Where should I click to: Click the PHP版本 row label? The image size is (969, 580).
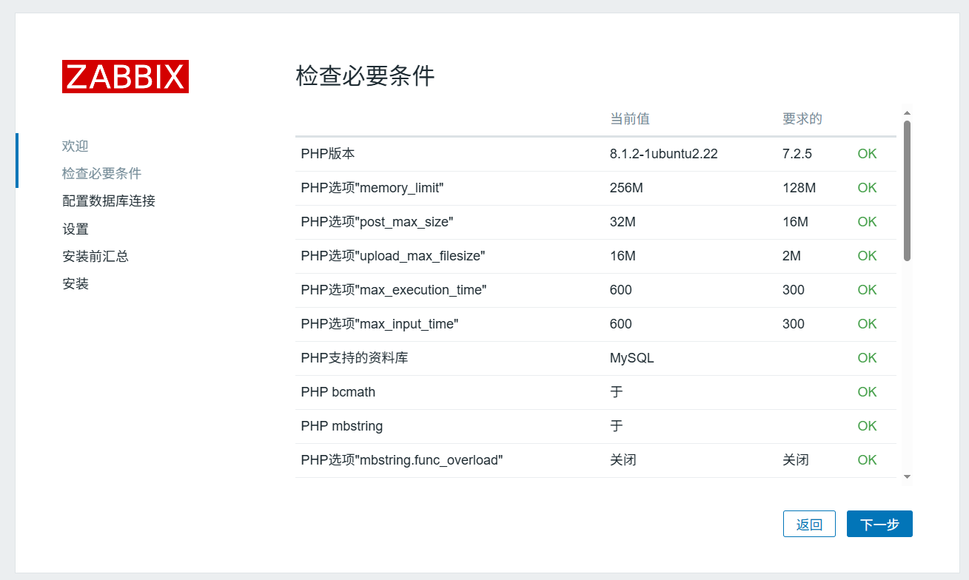click(x=328, y=154)
